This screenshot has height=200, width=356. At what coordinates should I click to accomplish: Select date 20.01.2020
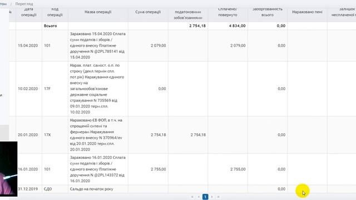click(28, 135)
